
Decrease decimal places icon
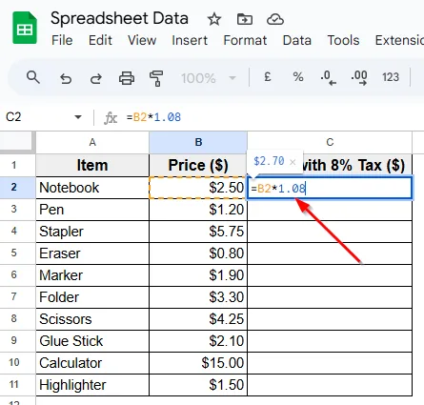point(328,78)
